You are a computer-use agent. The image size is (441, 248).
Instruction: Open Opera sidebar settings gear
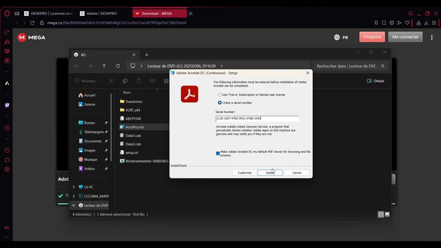(7, 169)
